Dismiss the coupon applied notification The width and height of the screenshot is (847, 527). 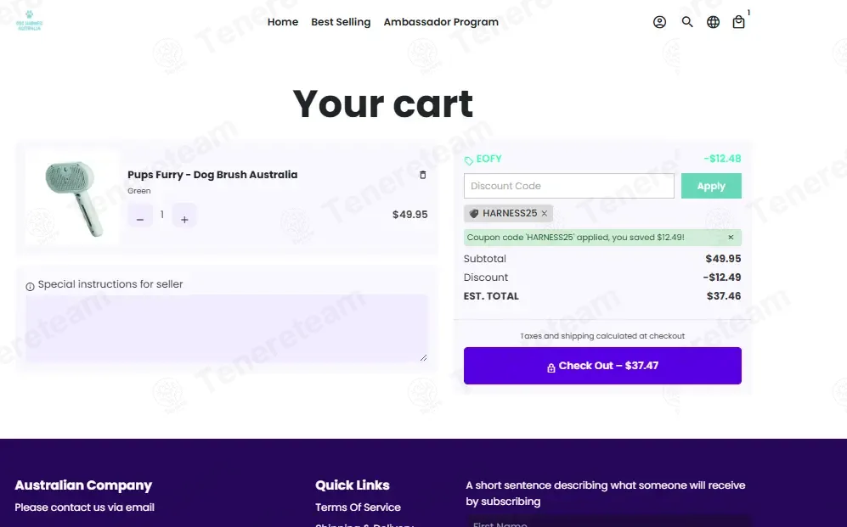click(731, 238)
